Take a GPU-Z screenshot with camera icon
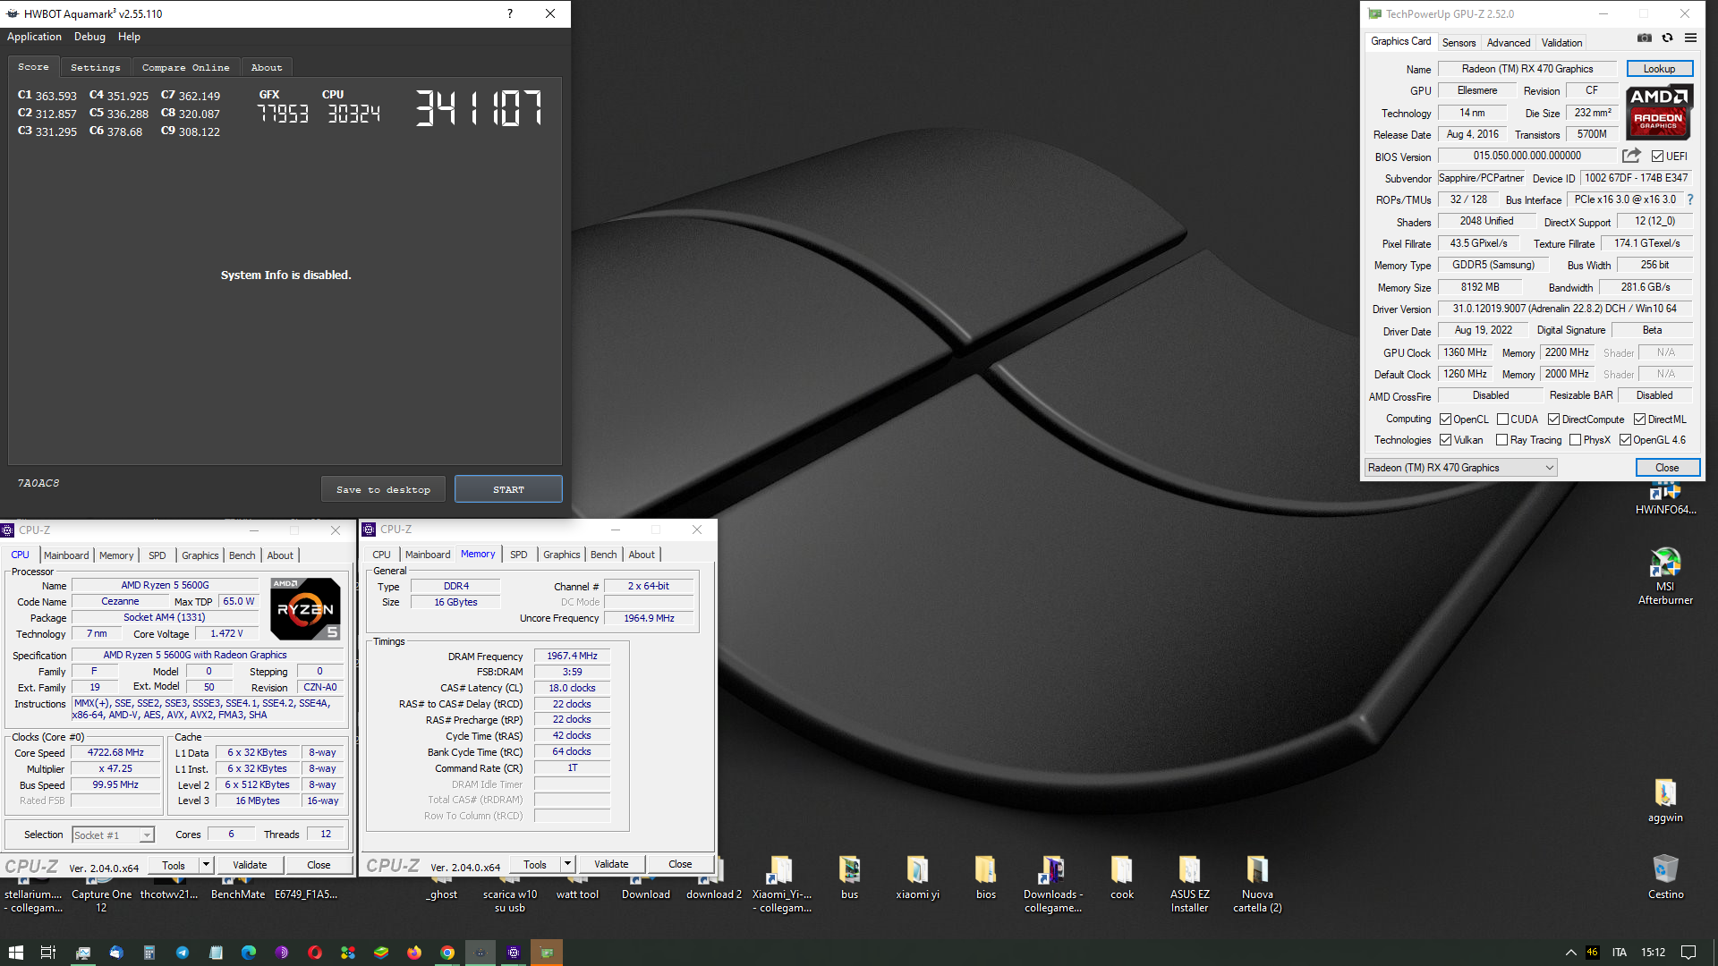1718x966 pixels. coord(1645,38)
